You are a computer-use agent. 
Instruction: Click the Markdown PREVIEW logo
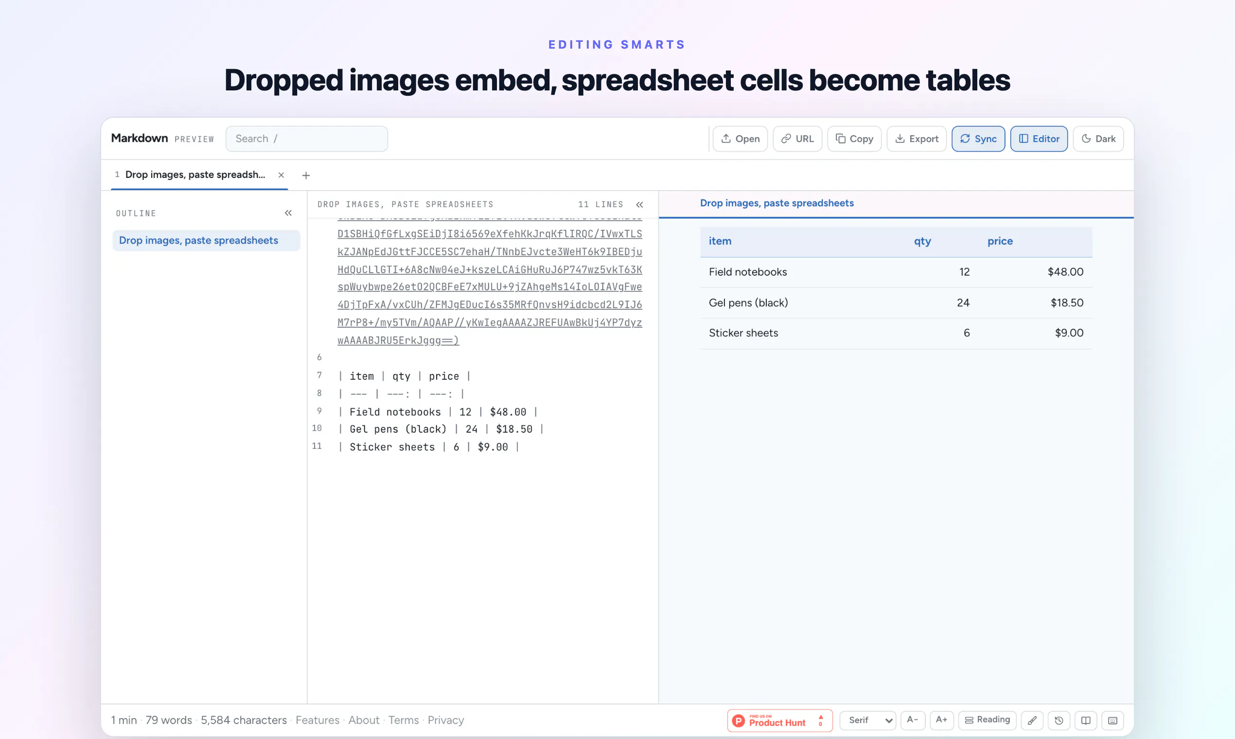[x=162, y=139]
